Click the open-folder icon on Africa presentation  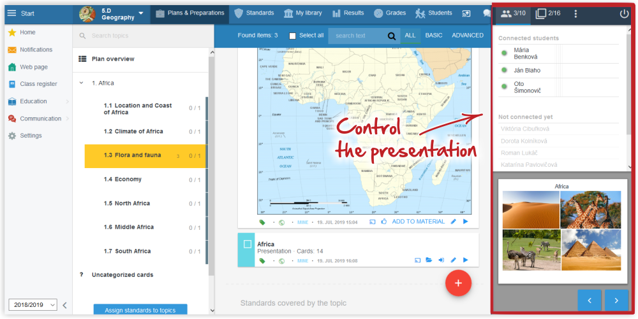[x=429, y=260]
